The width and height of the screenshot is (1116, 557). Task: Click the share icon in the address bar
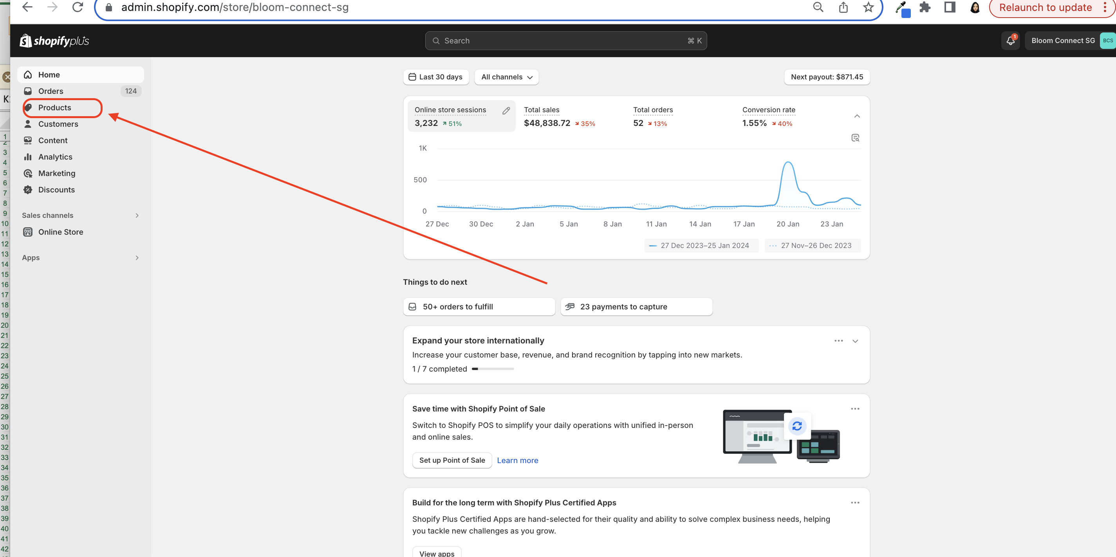pos(843,7)
